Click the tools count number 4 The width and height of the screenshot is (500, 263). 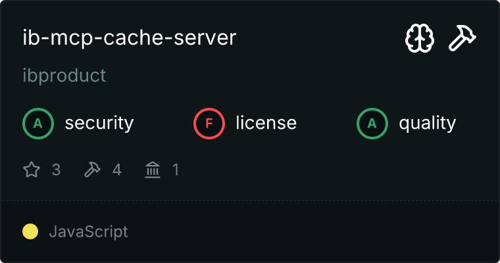tap(116, 170)
